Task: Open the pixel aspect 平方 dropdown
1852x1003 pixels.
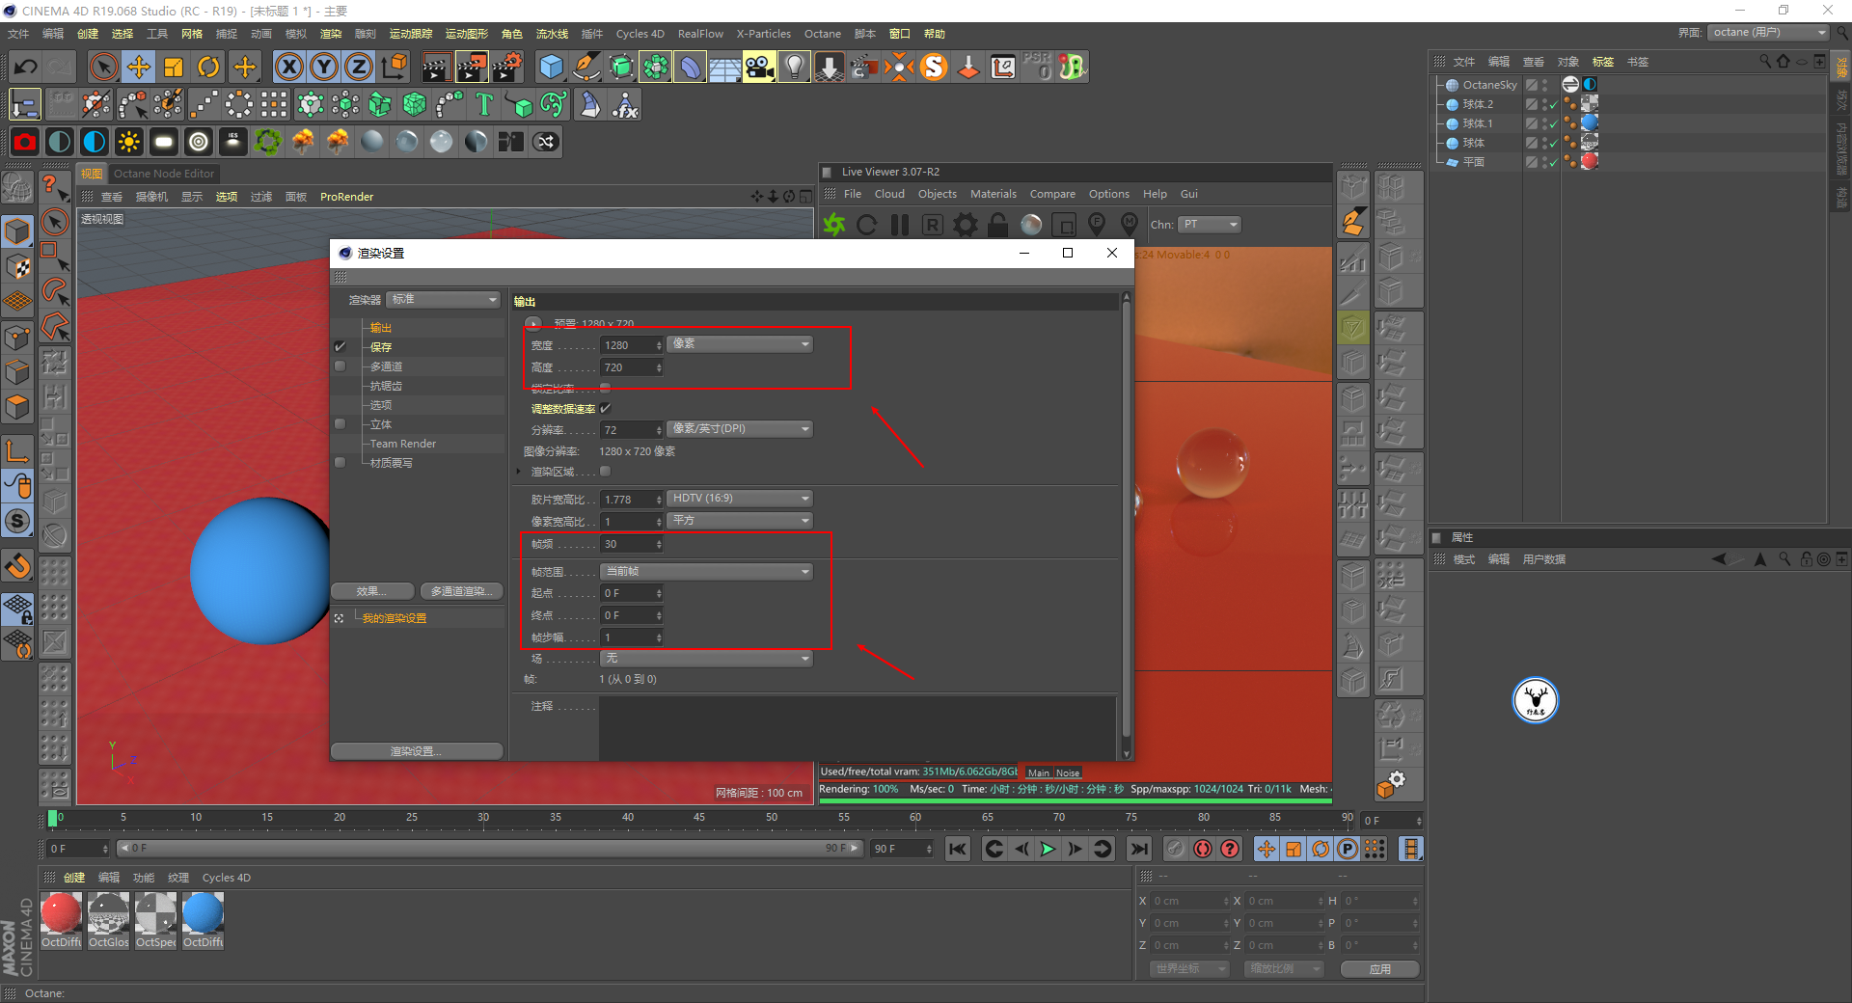Action: [x=740, y=521]
